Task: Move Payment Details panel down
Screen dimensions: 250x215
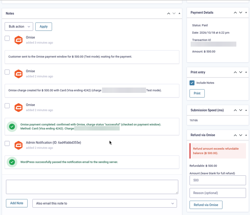Action: click(241, 13)
